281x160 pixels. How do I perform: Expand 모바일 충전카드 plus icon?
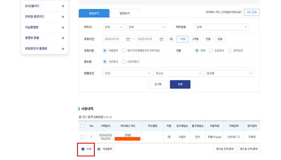[63, 17]
